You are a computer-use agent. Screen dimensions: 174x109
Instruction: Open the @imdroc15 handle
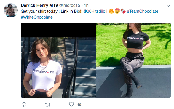pyautogui.click(x=70, y=5)
